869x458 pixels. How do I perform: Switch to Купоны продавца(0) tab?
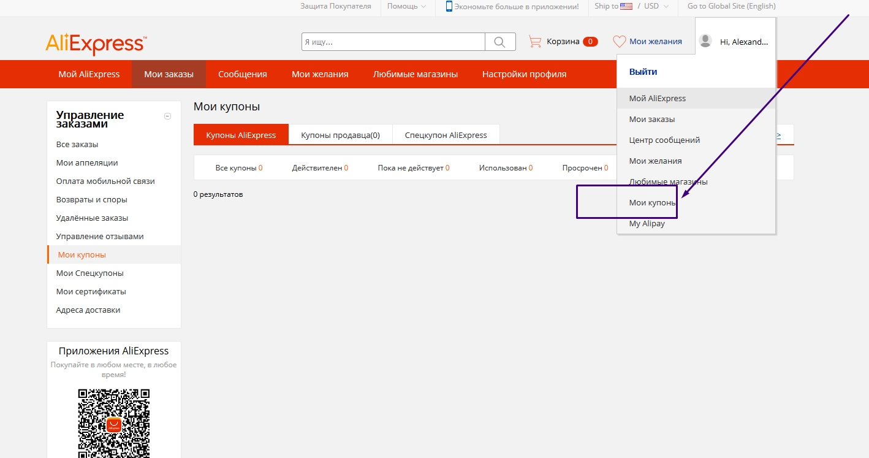340,135
